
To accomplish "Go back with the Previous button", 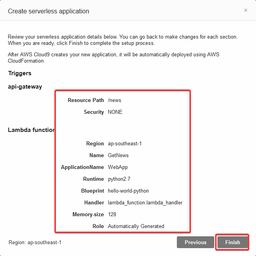I will 195,242.
